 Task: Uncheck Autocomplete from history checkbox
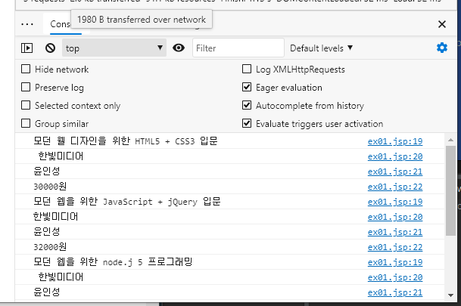coord(247,105)
